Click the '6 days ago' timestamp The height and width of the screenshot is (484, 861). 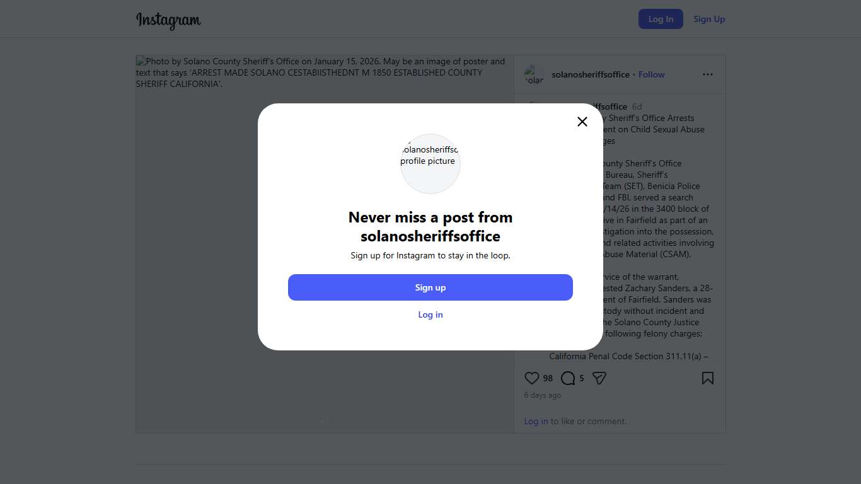click(543, 395)
